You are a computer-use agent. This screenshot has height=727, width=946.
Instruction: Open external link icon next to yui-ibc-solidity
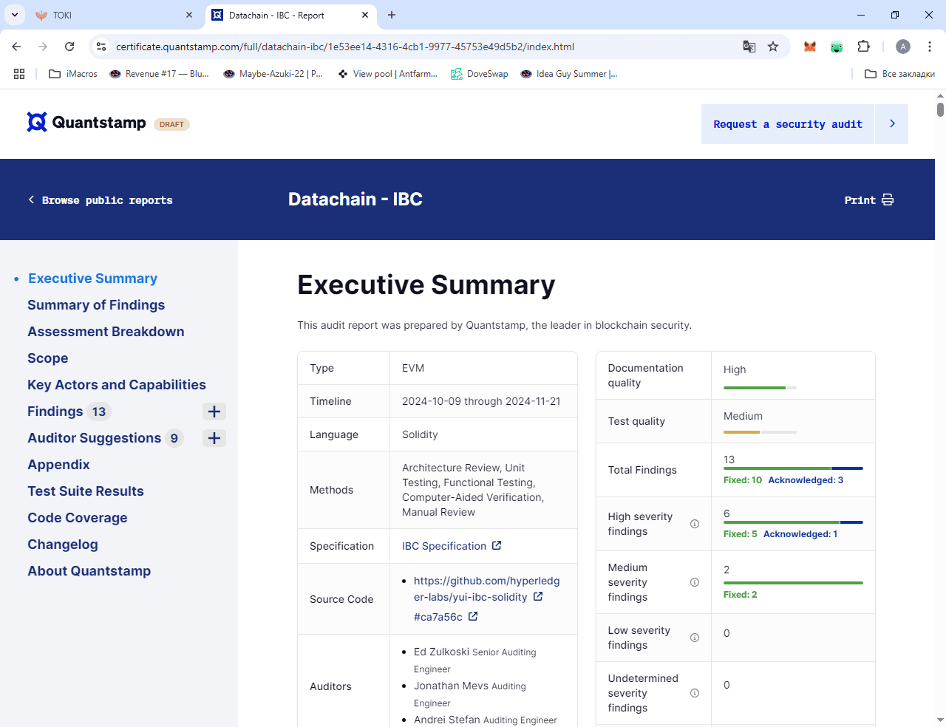click(x=538, y=596)
